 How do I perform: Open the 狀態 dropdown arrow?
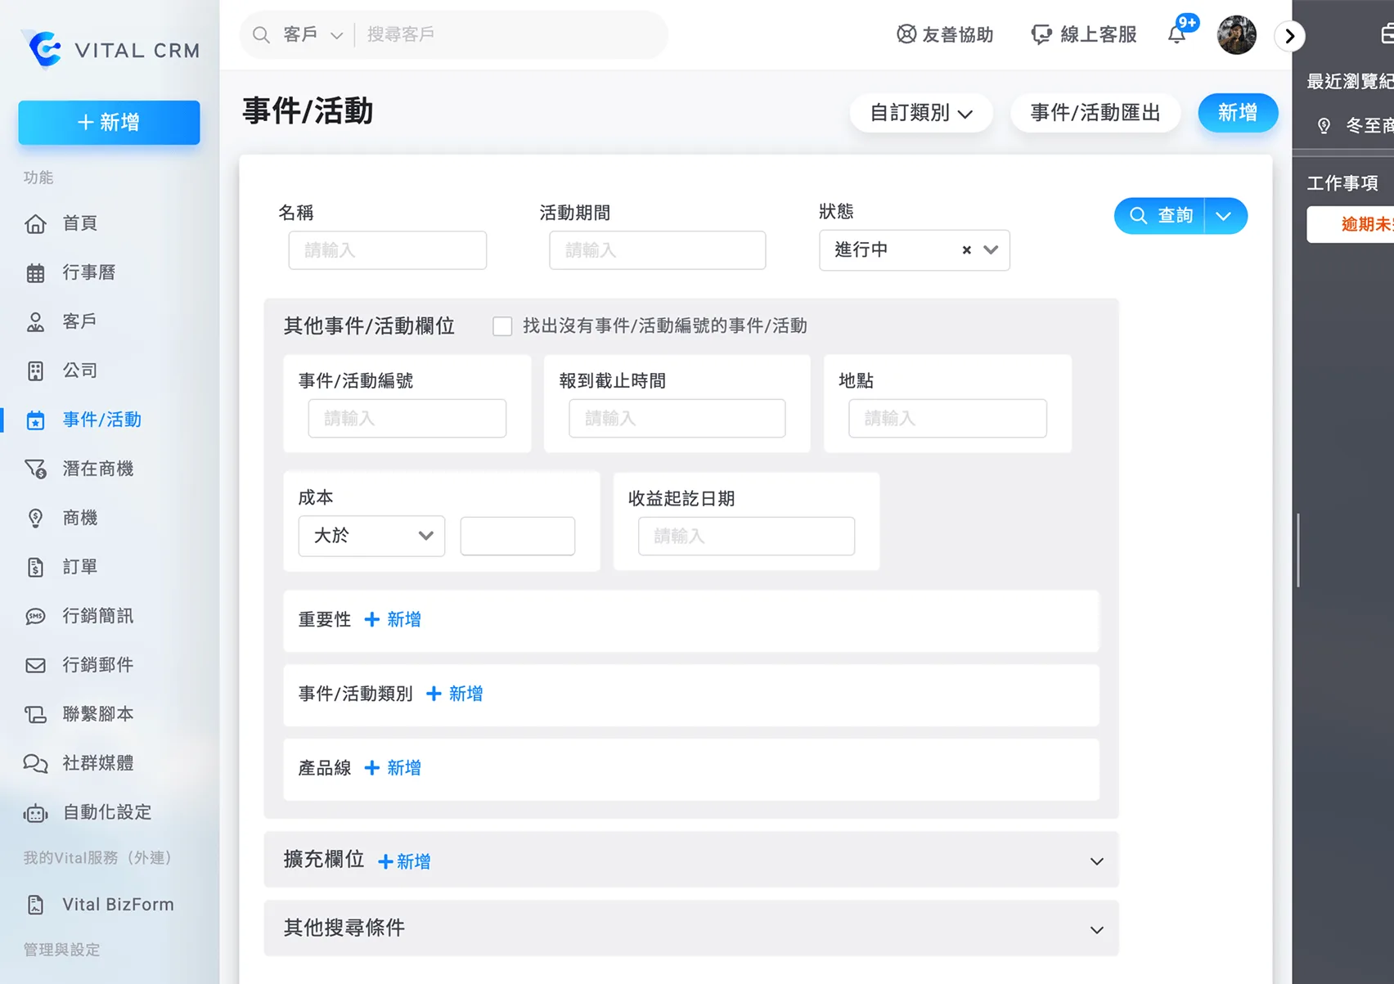[991, 249]
